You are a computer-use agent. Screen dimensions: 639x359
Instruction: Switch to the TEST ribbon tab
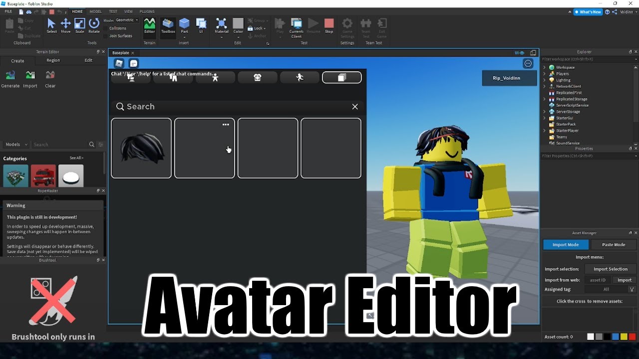(x=113, y=11)
